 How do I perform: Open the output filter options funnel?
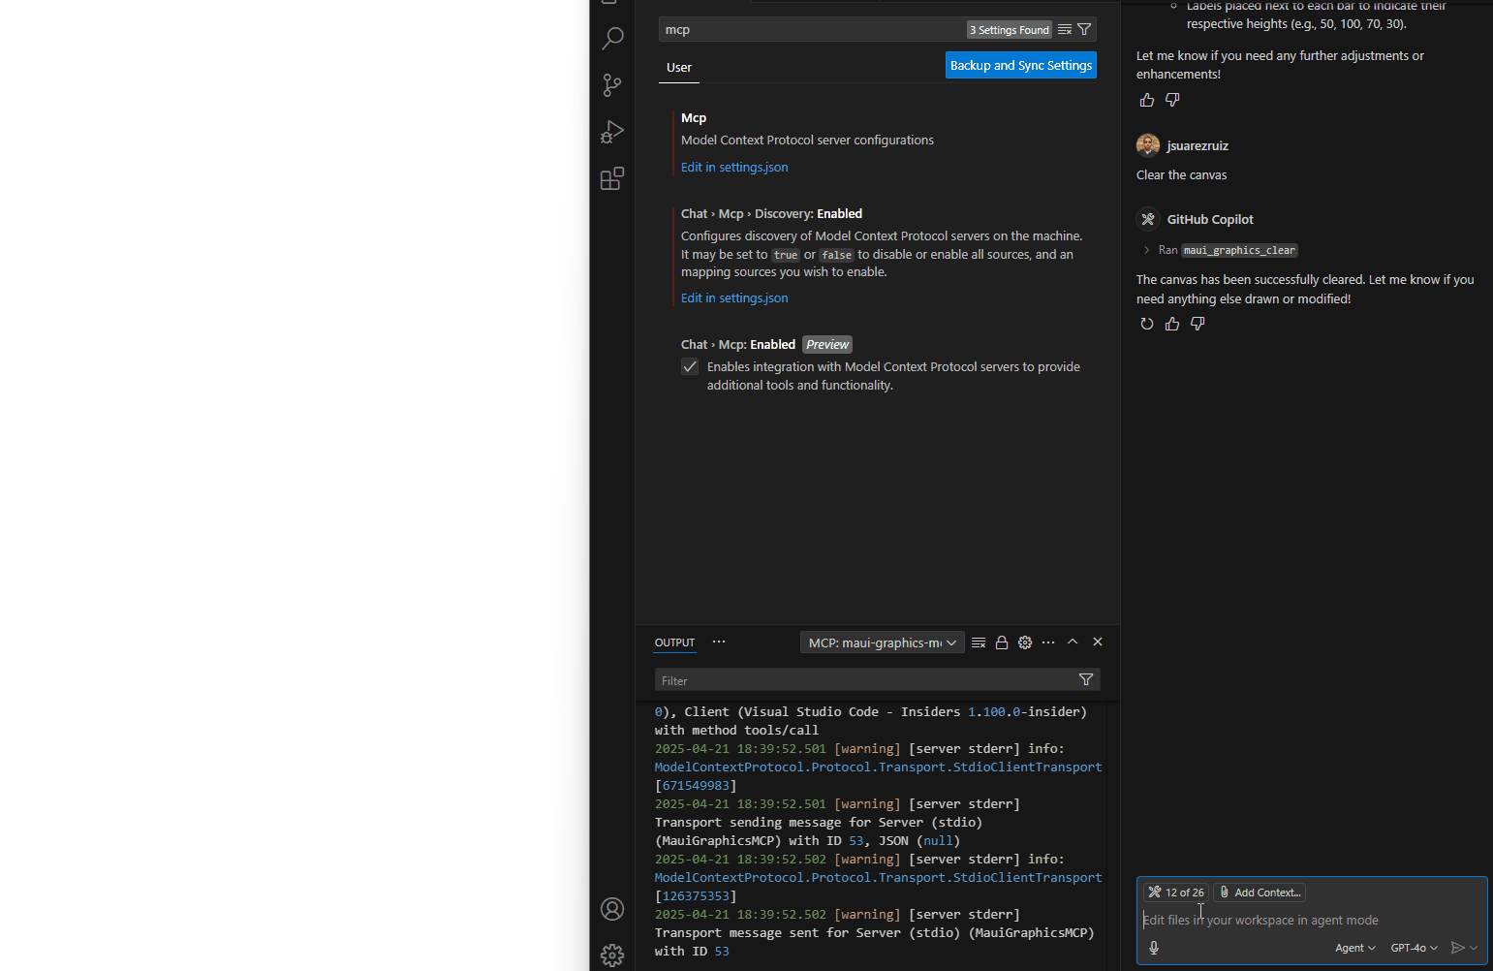point(1086,679)
